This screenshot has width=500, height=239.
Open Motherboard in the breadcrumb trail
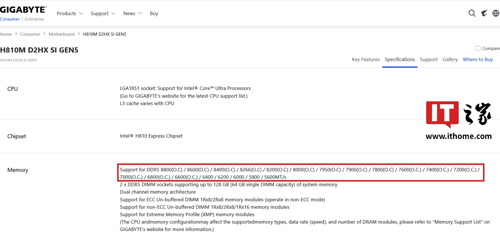61,34
